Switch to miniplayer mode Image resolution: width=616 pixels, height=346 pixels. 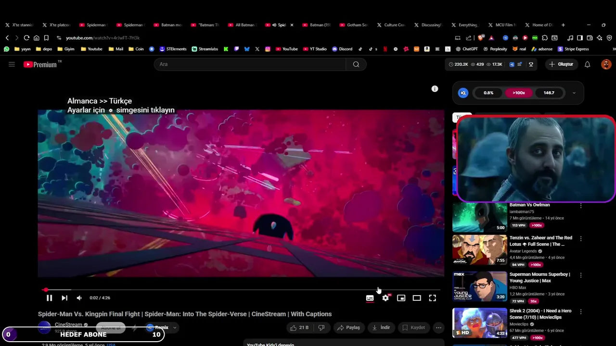pos(401,298)
